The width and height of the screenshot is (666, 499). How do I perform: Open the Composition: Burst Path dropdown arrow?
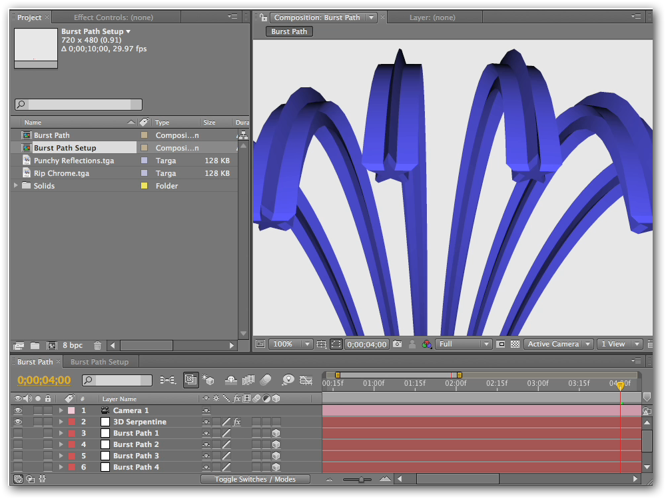pos(371,17)
